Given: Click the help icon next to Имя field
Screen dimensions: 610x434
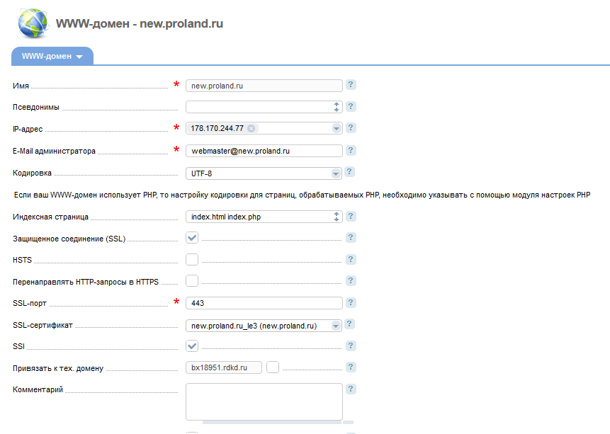Looking at the screenshot, I should [351, 85].
